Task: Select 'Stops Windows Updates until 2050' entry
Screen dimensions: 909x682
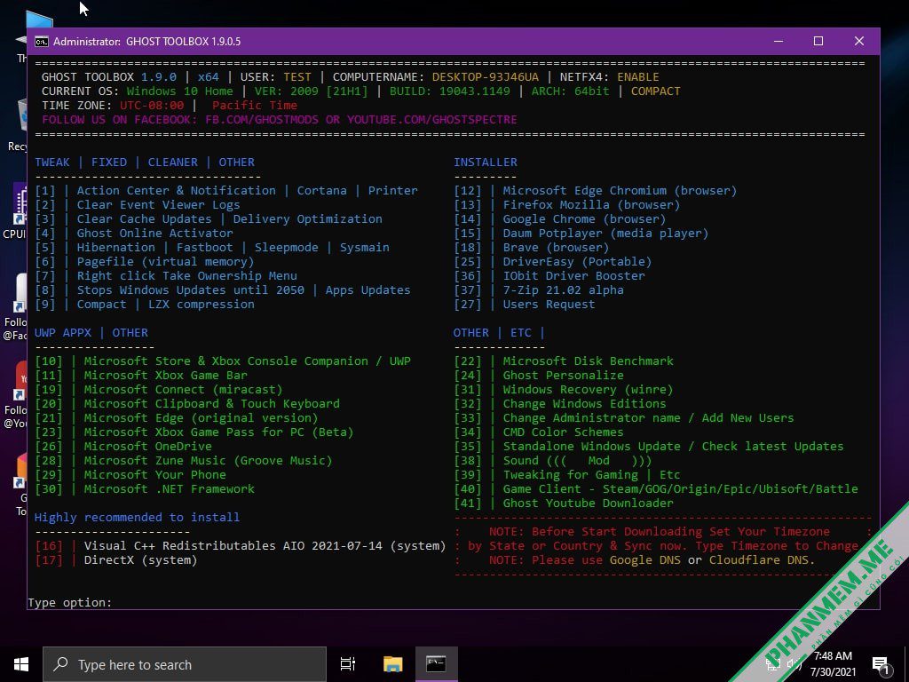Action: pos(223,290)
